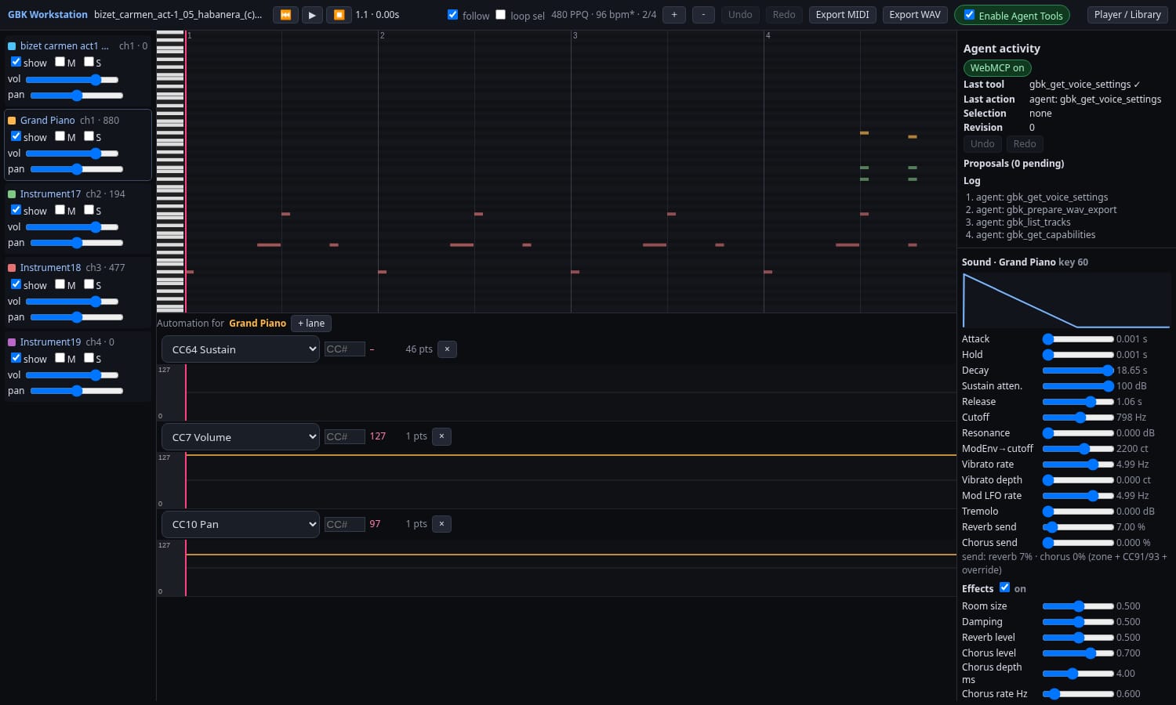Select the Instrument18 track name
1176x705 pixels.
click(x=50, y=268)
